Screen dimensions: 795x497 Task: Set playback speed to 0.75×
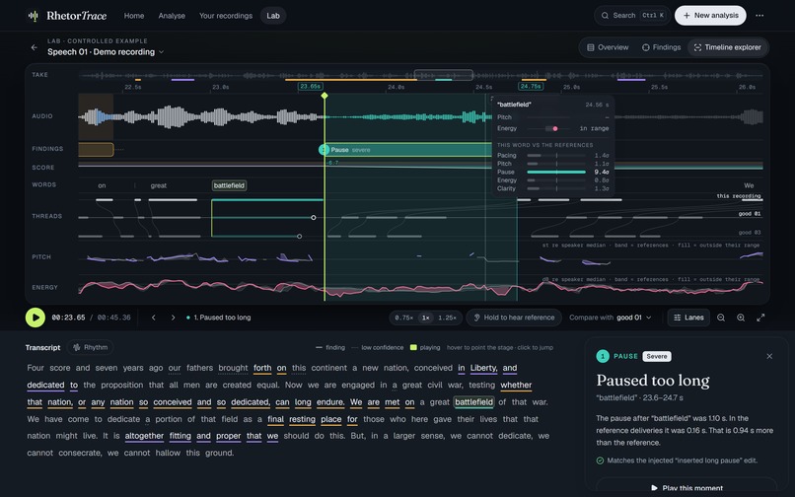pyautogui.click(x=403, y=318)
